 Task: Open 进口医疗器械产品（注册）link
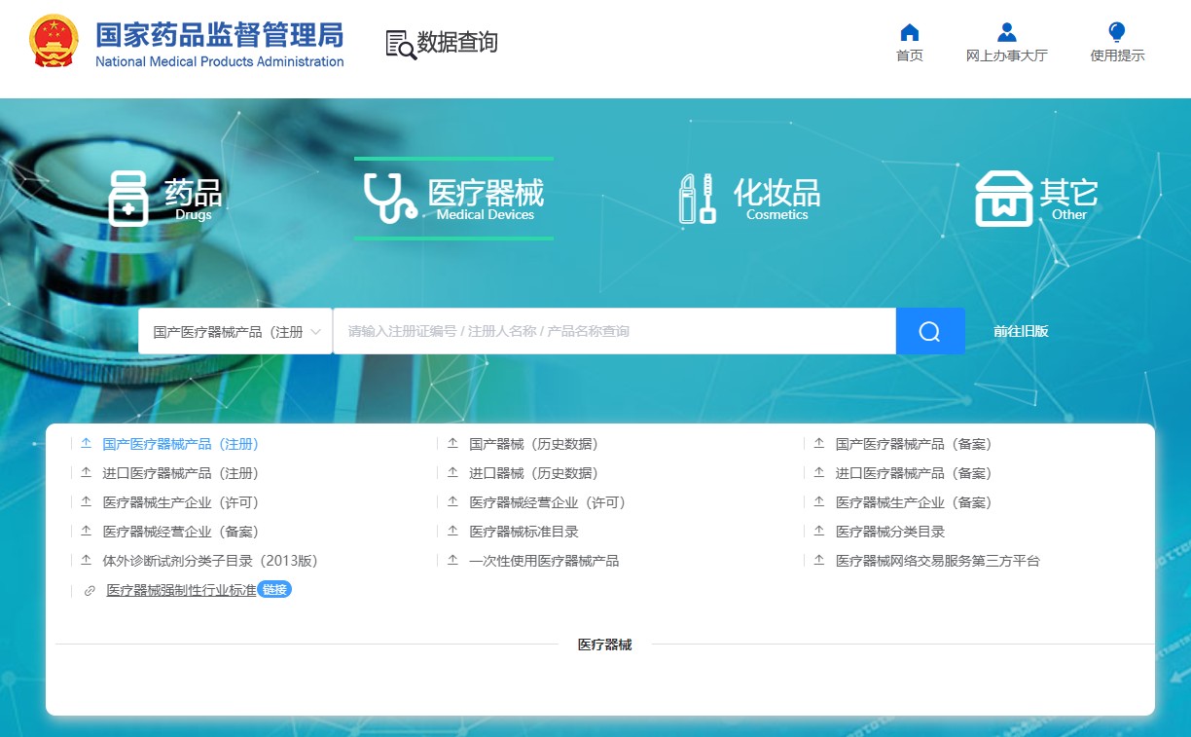[x=181, y=473]
